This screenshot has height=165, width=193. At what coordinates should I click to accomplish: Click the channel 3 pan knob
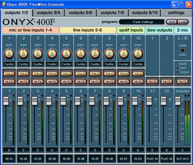[38, 54]
